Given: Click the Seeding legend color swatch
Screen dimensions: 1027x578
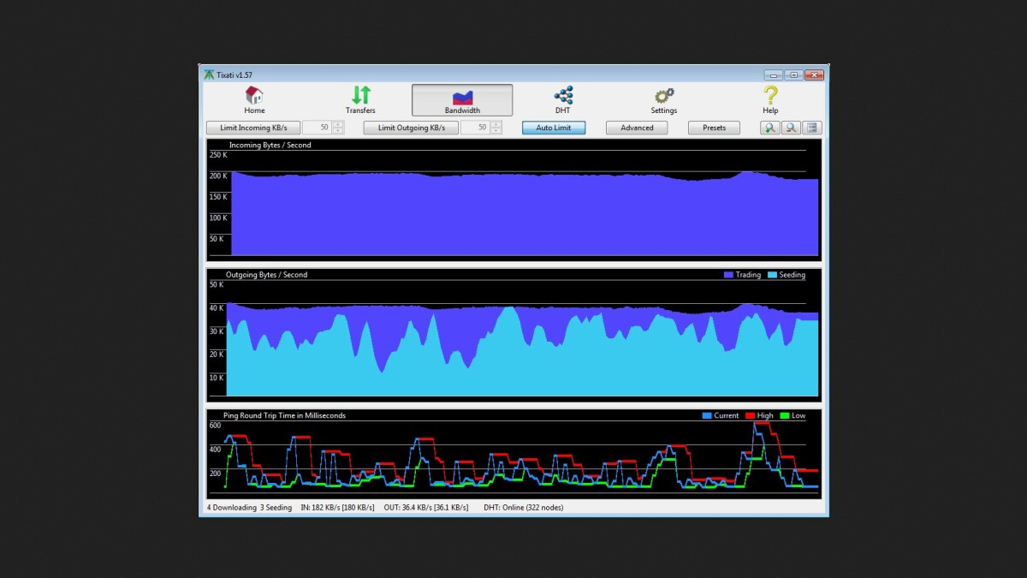Looking at the screenshot, I should [x=772, y=275].
